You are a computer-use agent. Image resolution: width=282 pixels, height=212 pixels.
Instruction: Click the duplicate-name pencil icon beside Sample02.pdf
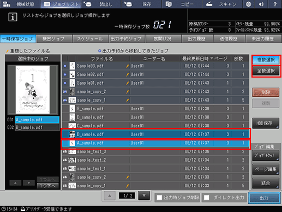127,74
